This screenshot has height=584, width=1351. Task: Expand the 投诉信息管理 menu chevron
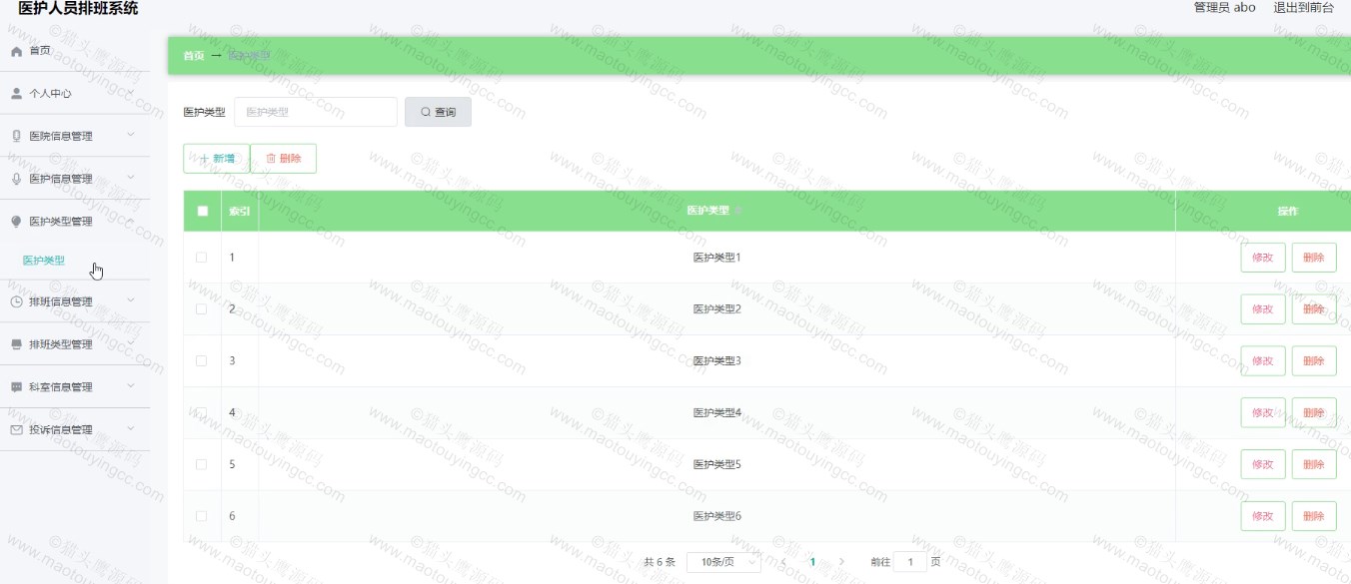(x=131, y=429)
